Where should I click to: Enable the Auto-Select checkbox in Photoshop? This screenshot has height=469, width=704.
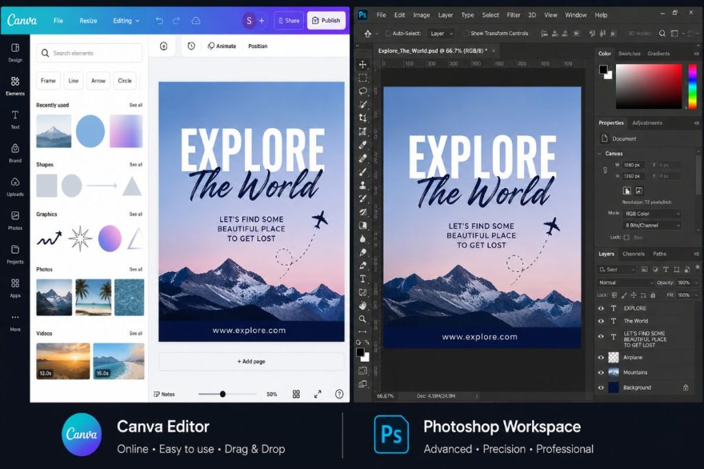(388, 33)
